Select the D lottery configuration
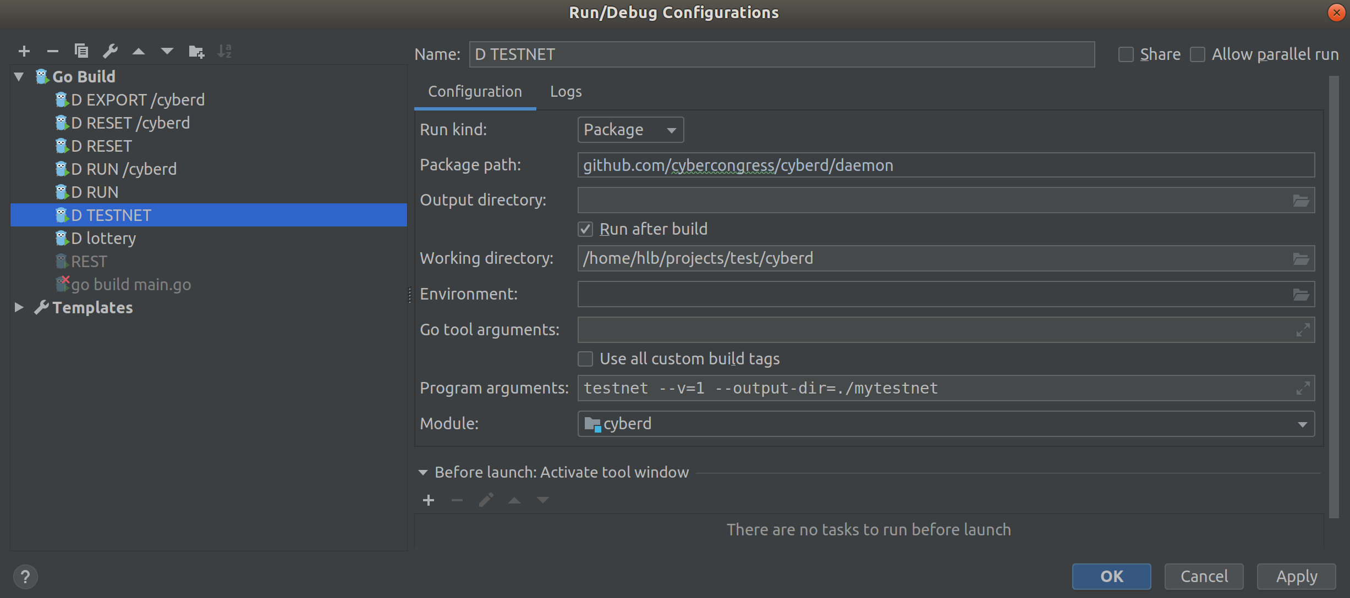The width and height of the screenshot is (1350, 598). point(103,239)
